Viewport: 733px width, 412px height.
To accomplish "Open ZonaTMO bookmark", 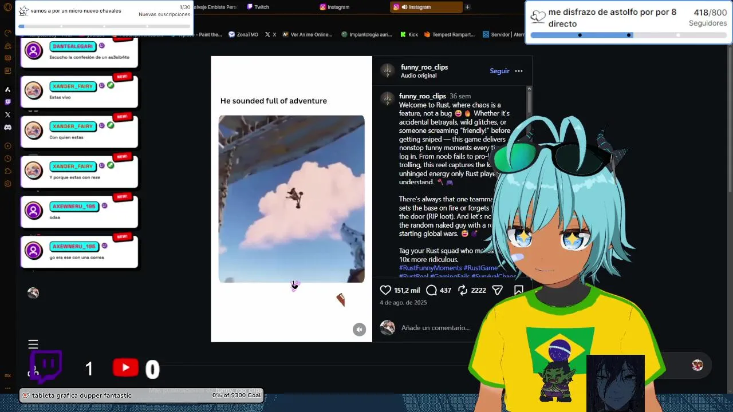I will pos(243,34).
